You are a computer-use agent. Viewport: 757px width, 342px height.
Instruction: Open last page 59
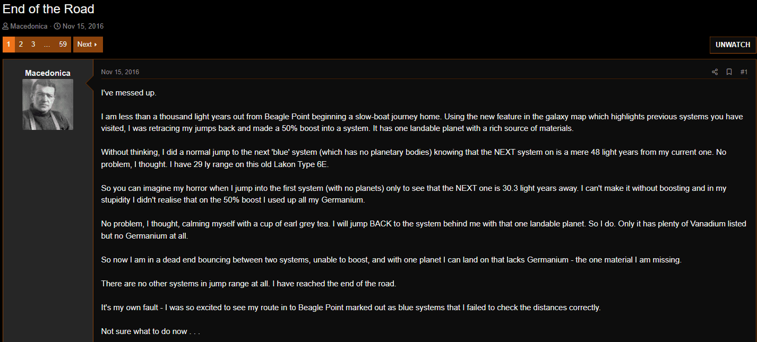tap(63, 45)
